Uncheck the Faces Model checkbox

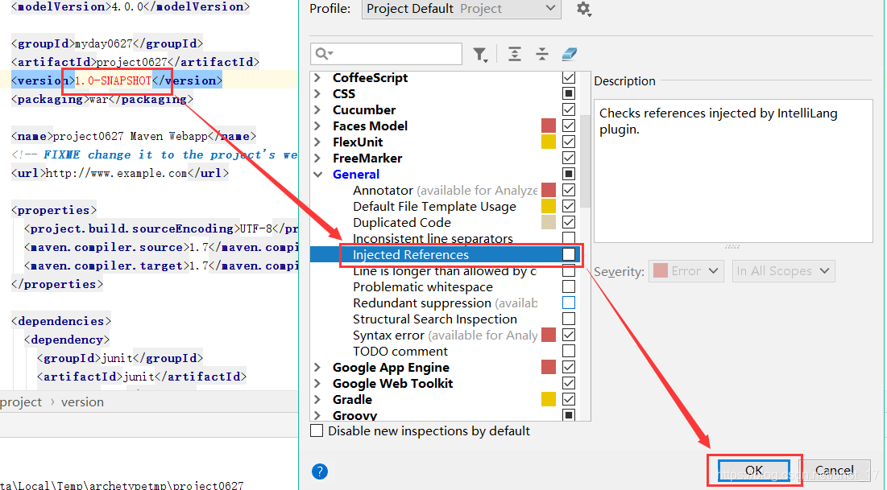(569, 126)
